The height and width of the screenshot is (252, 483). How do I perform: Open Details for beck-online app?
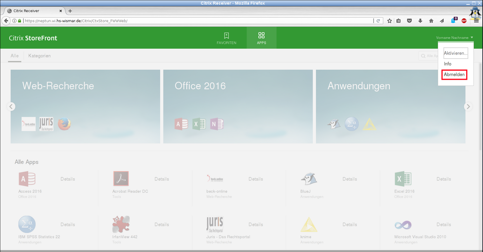click(x=256, y=179)
